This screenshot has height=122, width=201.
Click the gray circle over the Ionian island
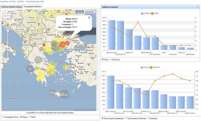[30, 69]
